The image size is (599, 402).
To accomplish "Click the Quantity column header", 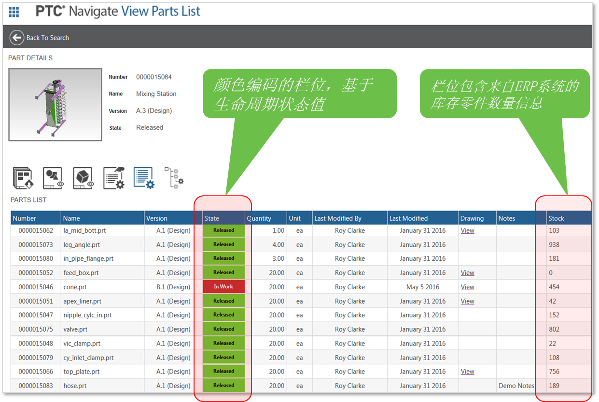I will (266, 218).
